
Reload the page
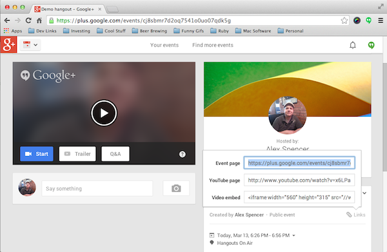pos(28,21)
